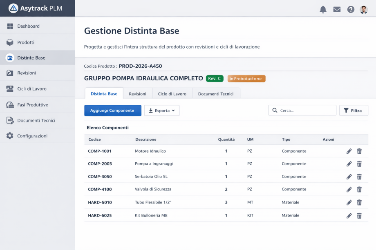The height and width of the screenshot is (250, 376).
Task: Open the Filtra filter button
Action: point(354,111)
